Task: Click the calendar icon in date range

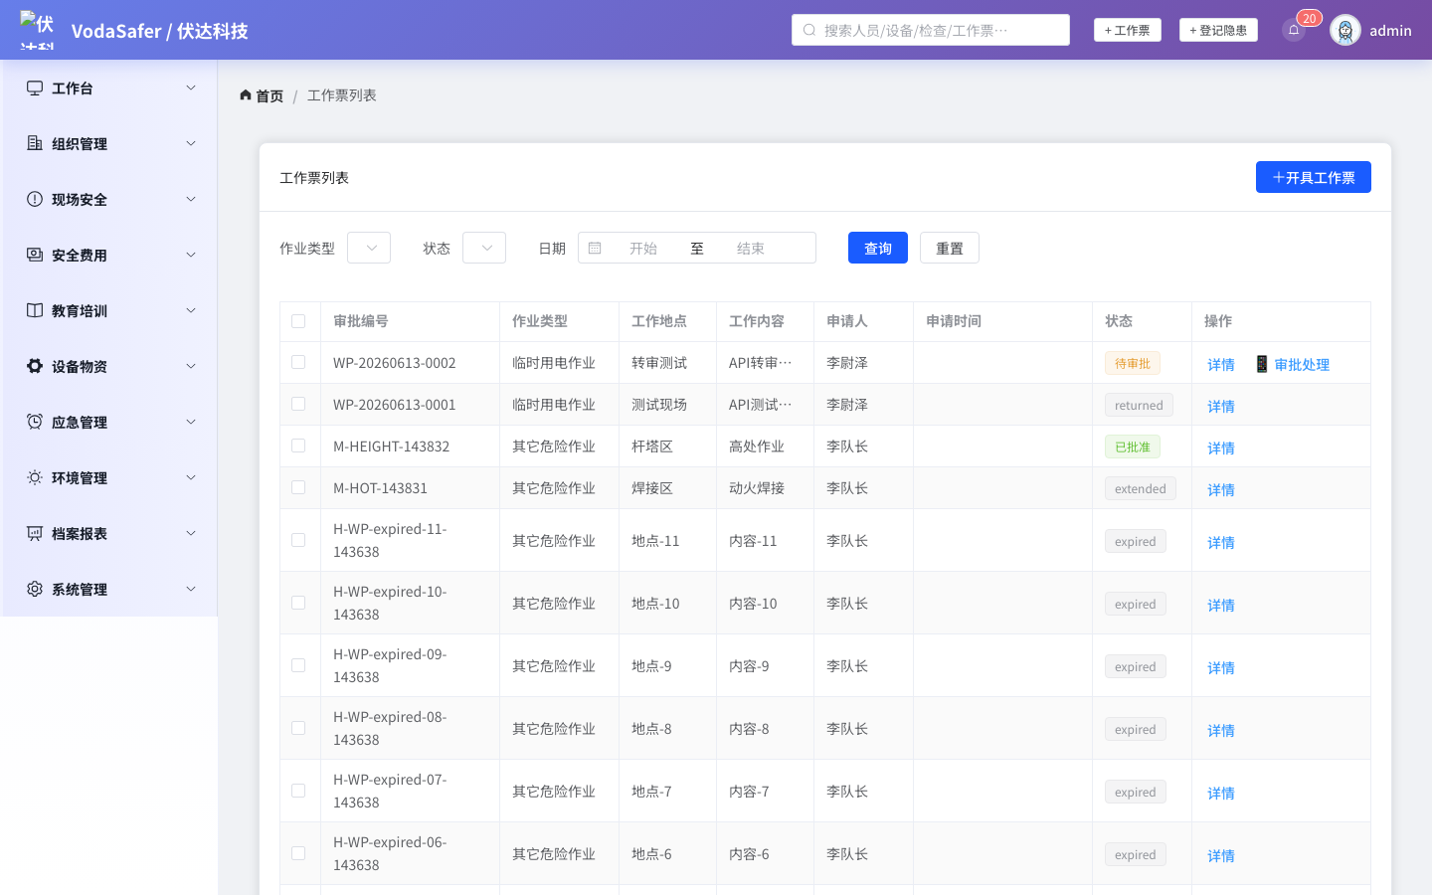Action: pos(595,248)
